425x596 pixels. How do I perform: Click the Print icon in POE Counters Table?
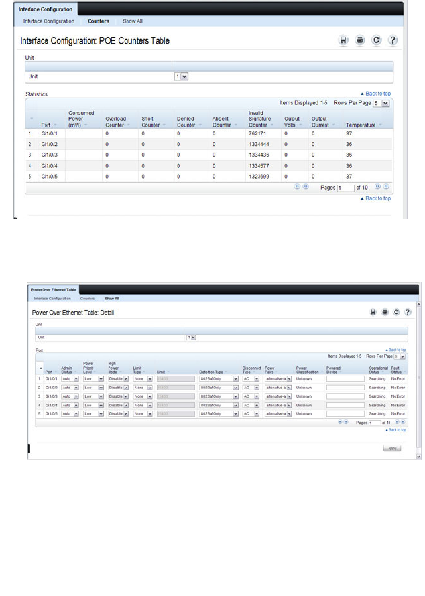[x=359, y=40]
